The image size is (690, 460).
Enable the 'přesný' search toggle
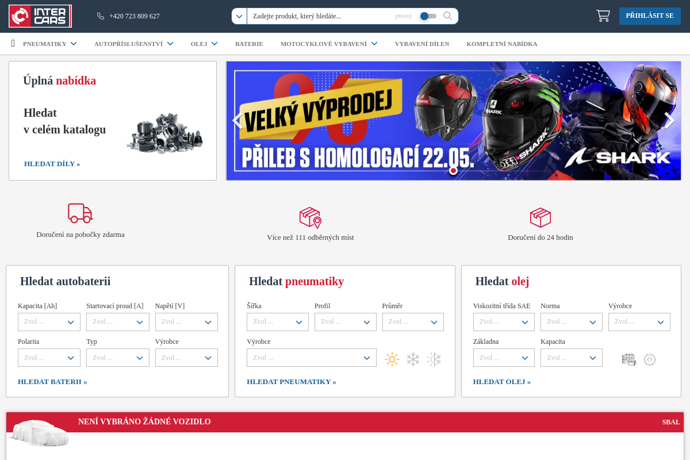(428, 17)
